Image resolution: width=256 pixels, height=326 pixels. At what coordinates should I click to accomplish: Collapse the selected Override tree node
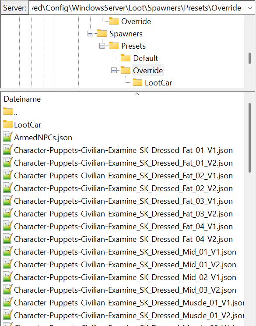click(114, 71)
